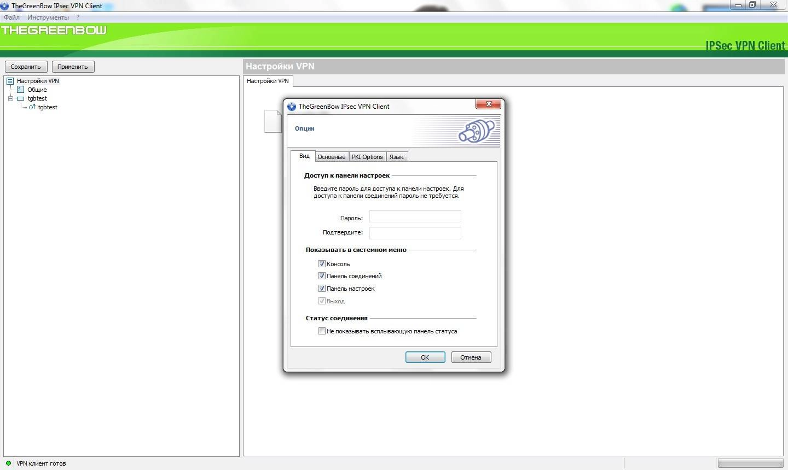Screen dimensions: 788x470
Task: Click the Показывать в системном меню heading
Action: coord(356,250)
